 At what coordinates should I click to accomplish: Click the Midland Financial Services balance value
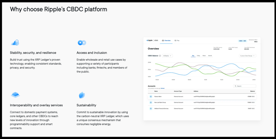tap(251, 108)
